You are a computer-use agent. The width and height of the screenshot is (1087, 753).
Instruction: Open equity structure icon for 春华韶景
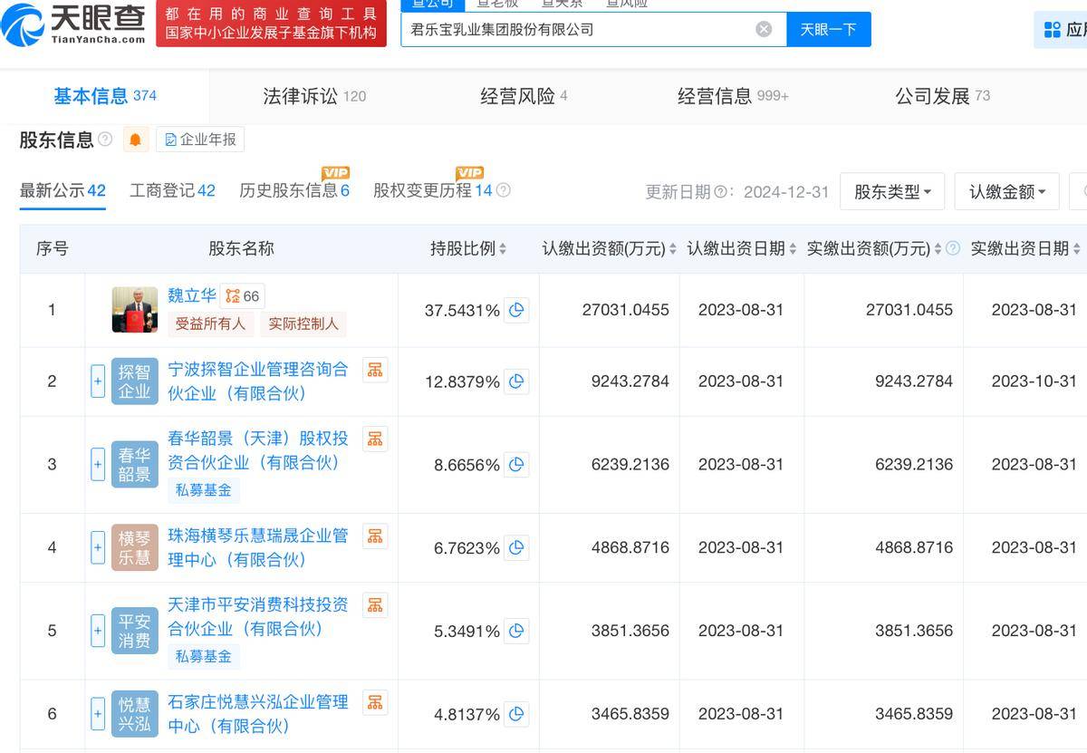point(375,439)
